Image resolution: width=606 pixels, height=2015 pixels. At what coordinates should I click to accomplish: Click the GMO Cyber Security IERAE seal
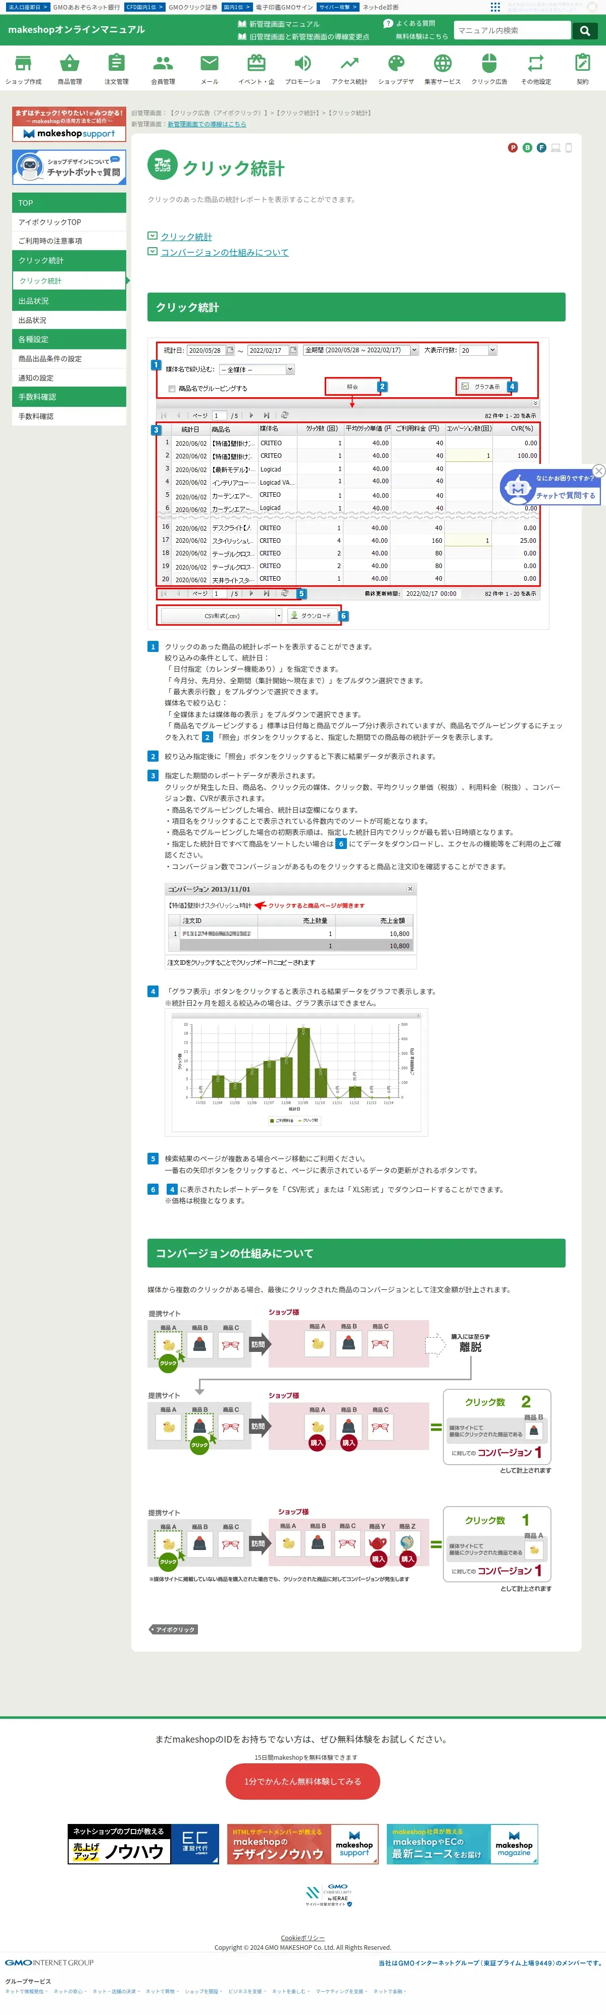click(328, 1895)
